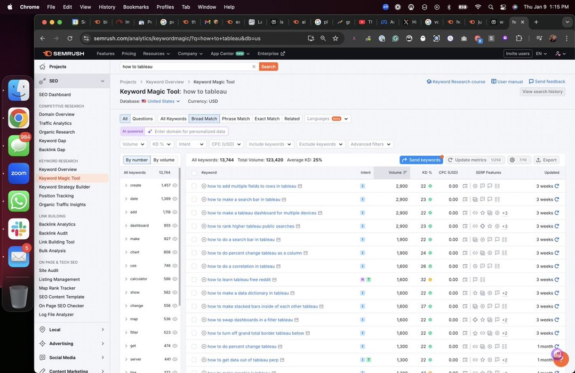Open table settings gear icon 7/10
Viewport: 575px width, 373px height.
tap(518, 160)
